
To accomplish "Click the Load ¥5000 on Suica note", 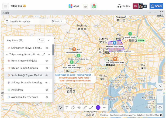I will (x=73, y=75).
